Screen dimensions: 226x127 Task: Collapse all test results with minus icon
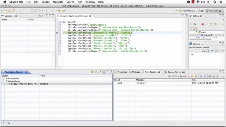pos(205,76)
